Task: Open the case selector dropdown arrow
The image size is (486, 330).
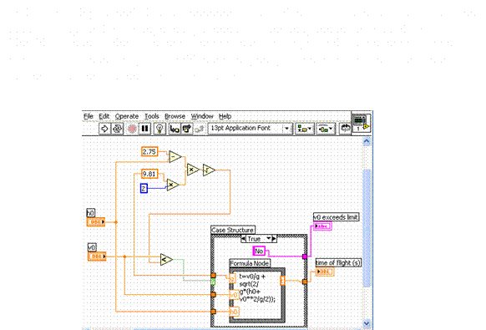Action: click(269, 238)
